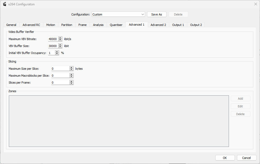The width and height of the screenshot is (260, 164).
Task: Click the Initial VBV Buffer Occupancy field
Action: coord(52,53)
